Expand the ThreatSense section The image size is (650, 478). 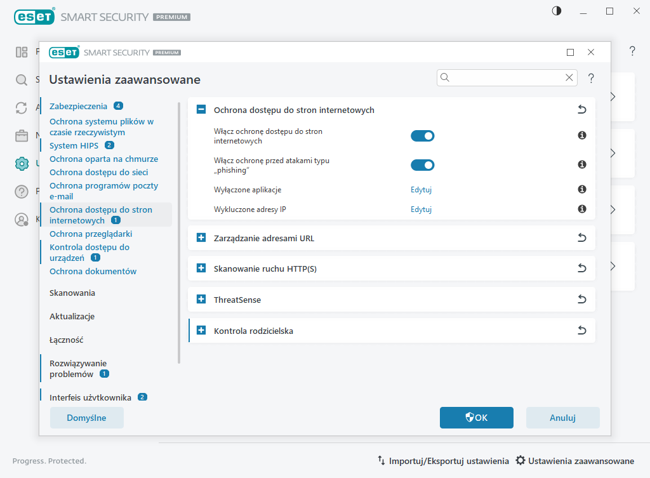pos(201,299)
